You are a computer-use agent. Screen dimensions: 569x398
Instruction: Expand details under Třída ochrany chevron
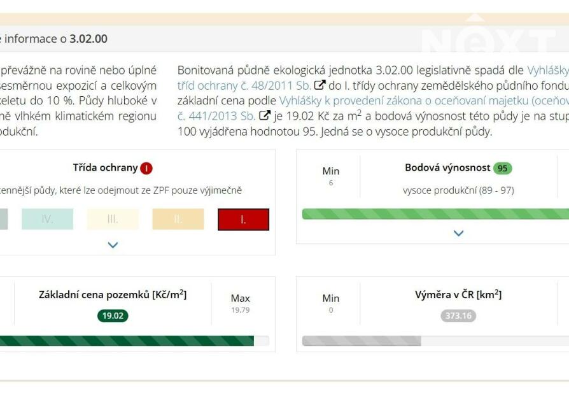pyautogui.click(x=113, y=245)
